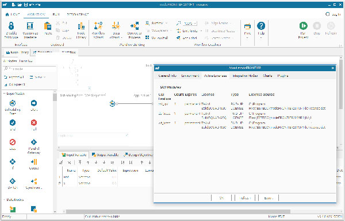
Task: Open the Node Library panel tab
Action: pyautogui.click(x=17, y=52)
